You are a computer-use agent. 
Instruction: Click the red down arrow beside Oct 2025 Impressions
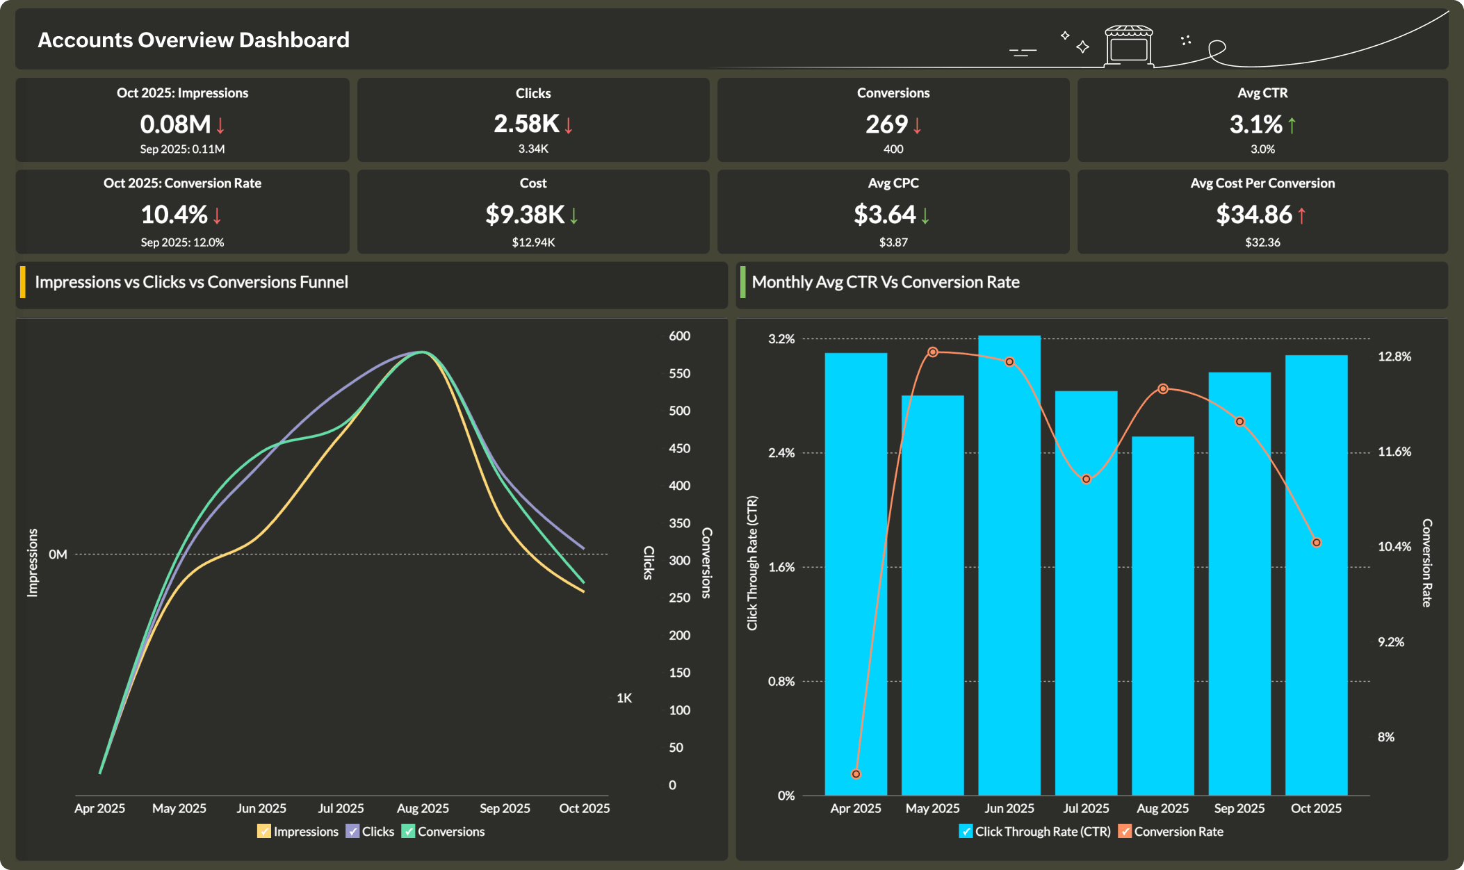pyautogui.click(x=220, y=126)
